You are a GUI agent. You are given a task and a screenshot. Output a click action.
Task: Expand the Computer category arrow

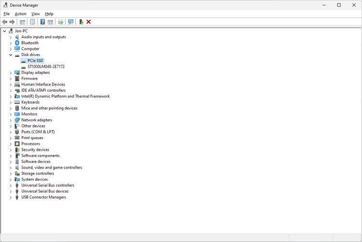click(x=11, y=49)
